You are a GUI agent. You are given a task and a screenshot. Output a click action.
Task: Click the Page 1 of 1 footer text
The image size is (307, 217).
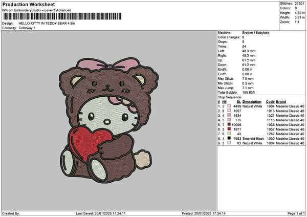[x=296, y=213]
